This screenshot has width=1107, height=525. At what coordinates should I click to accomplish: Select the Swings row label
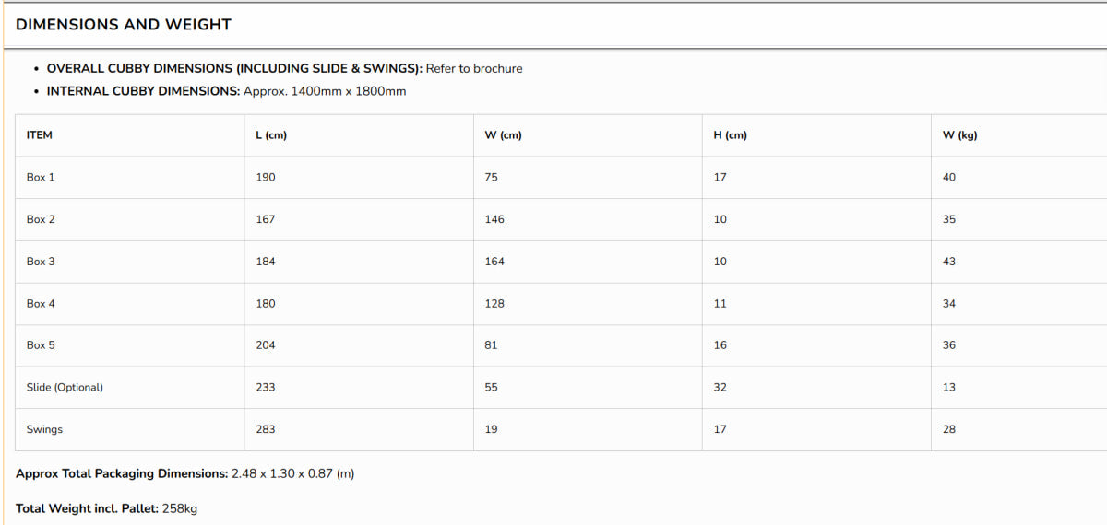[44, 429]
